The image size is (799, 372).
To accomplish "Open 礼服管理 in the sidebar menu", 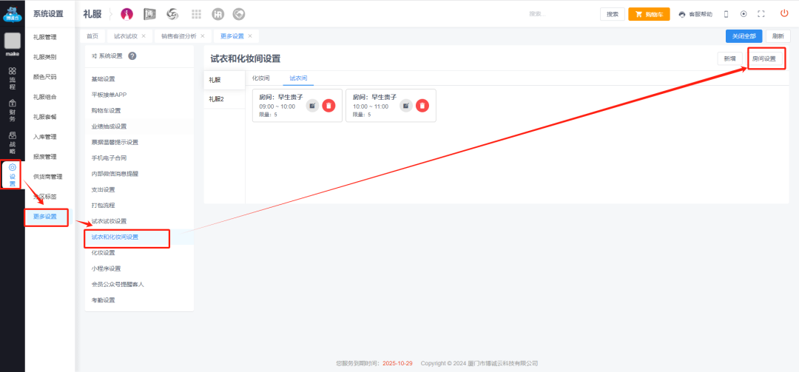I will pyautogui.click(x=45, y=37).
